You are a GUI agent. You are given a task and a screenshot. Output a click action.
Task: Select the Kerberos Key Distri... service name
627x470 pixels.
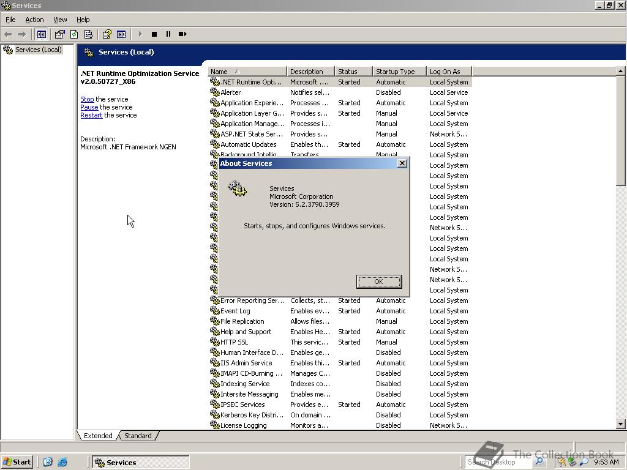252,415
